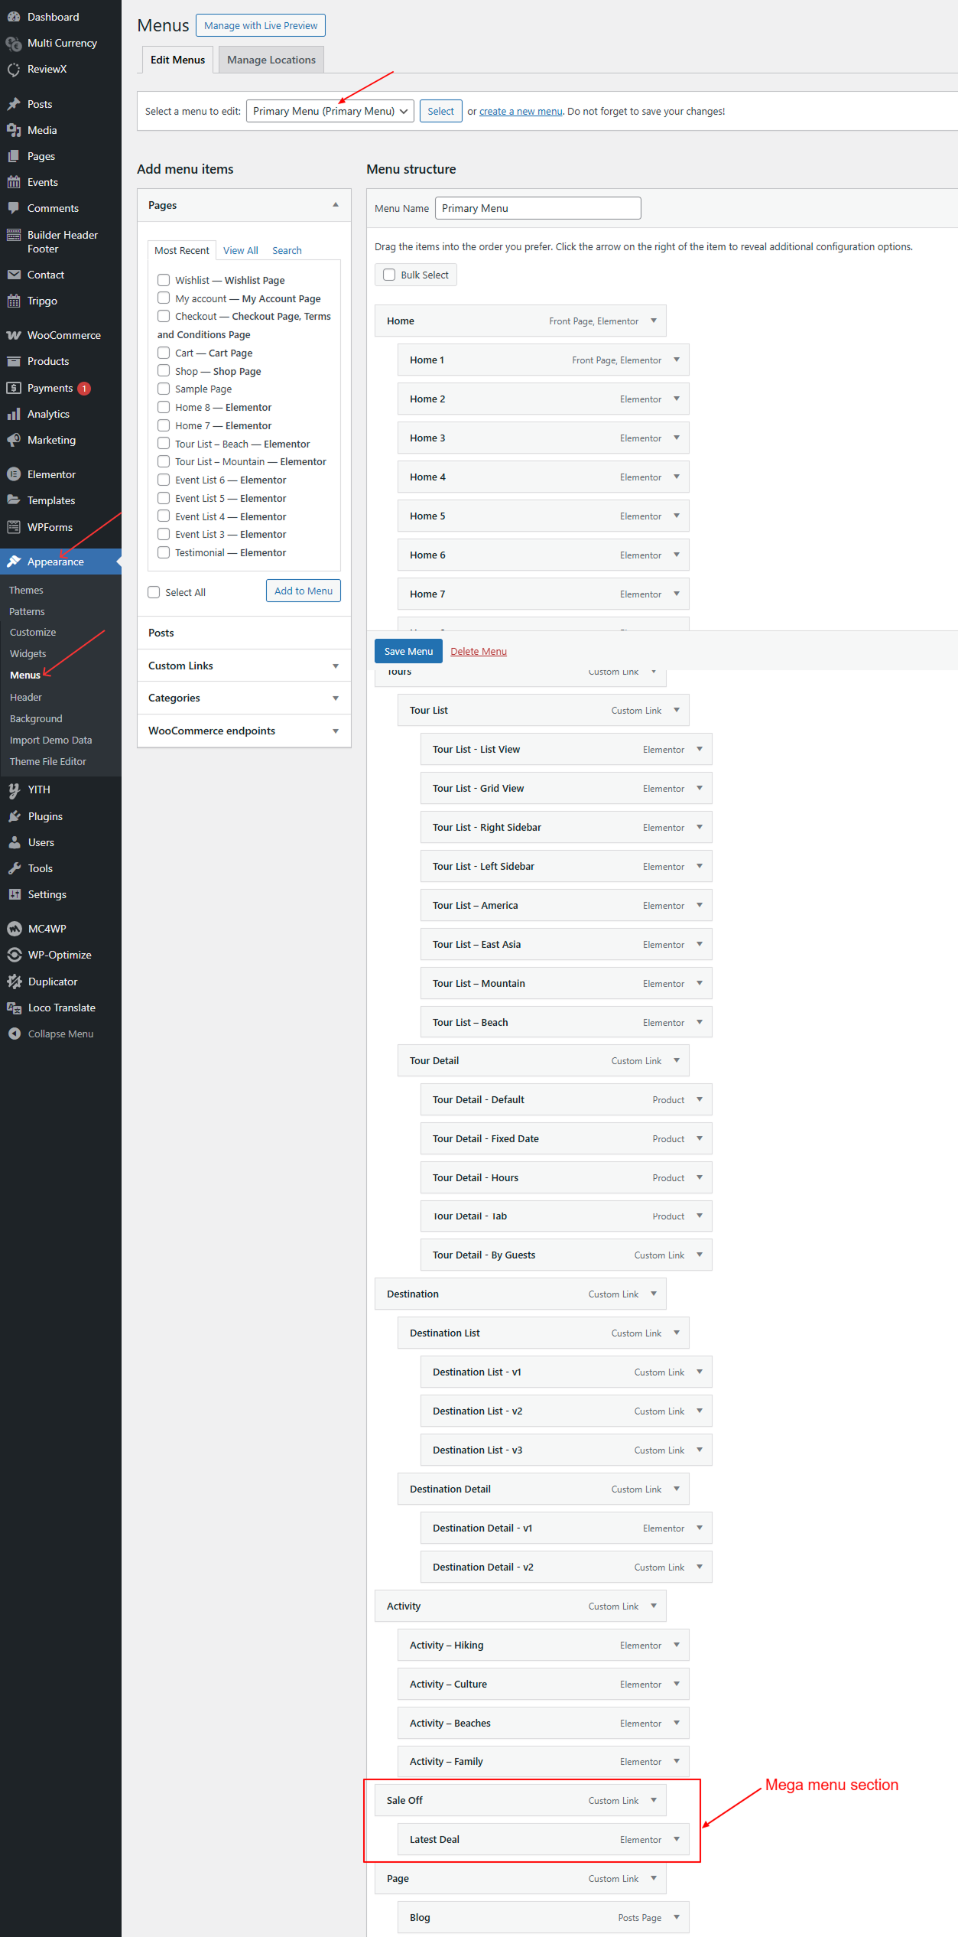Click the WooCommerce logo icon

click(x=14, y=335)
